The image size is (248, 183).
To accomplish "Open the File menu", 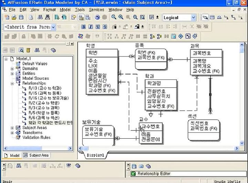I will click(12, 10).
